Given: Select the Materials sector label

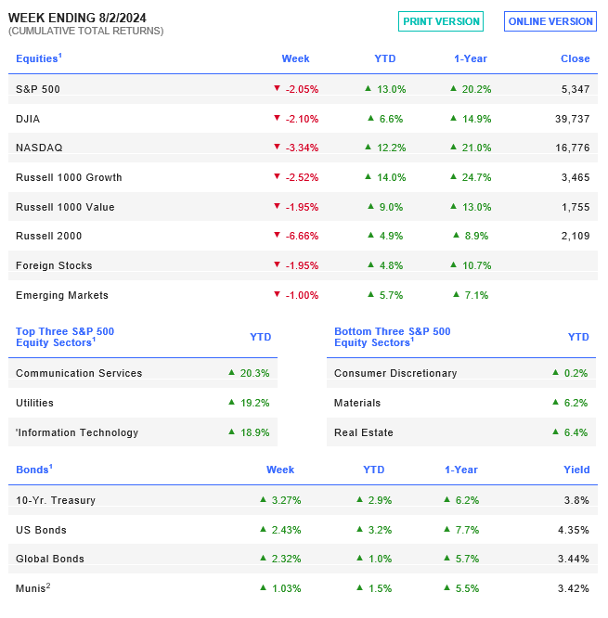Looking at the screenshot, I should pos(357,403).
